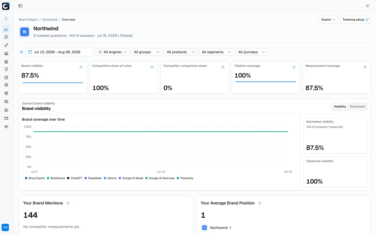
Task: Open the chat bubble icon in the sidebar
Action: [x=6, y=37]
